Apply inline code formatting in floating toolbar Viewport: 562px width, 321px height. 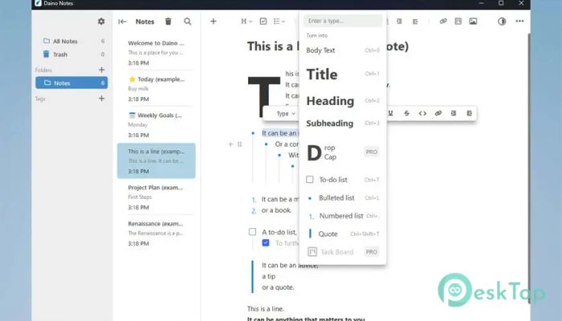coord(422,113)
